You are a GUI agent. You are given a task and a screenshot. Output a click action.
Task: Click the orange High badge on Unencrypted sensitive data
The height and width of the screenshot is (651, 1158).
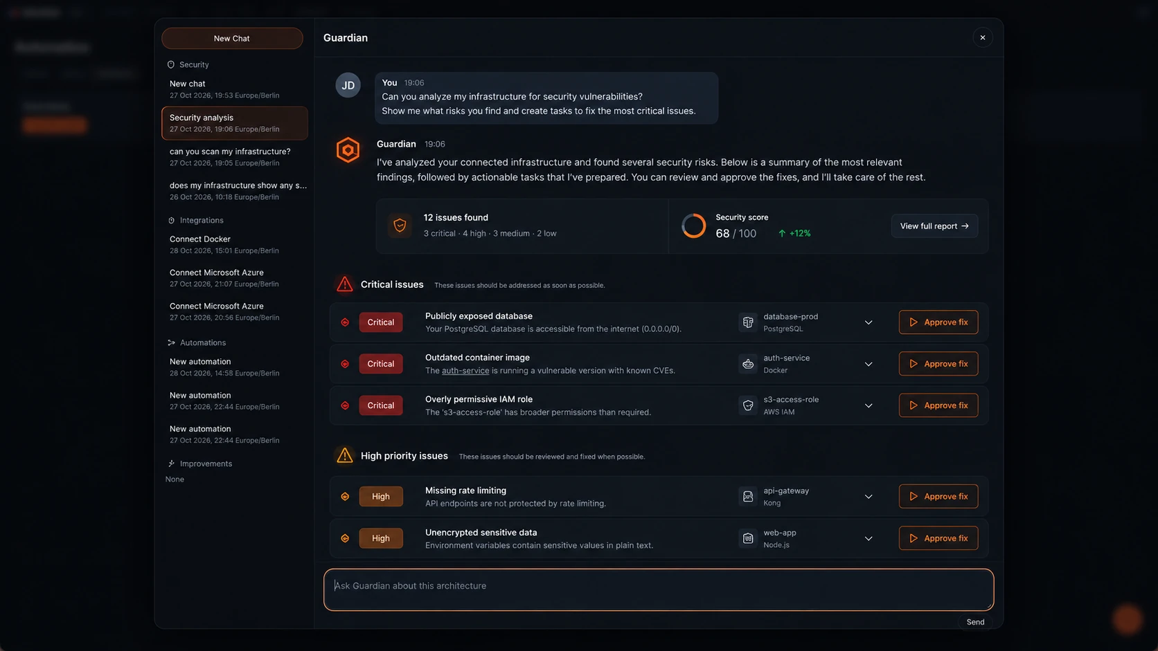click(381, 538)
